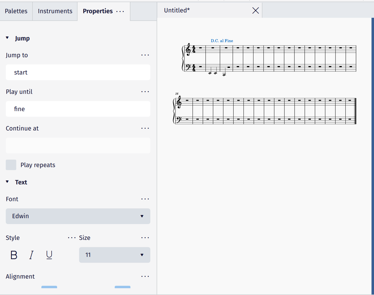Open the Play until additional options
The image size is (374, 295).
click(x=145, y=92)
